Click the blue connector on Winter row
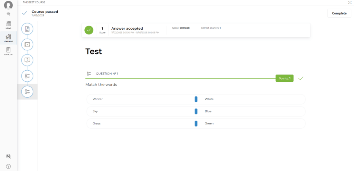This screenshot has width=354, height=171. (196, 99)
